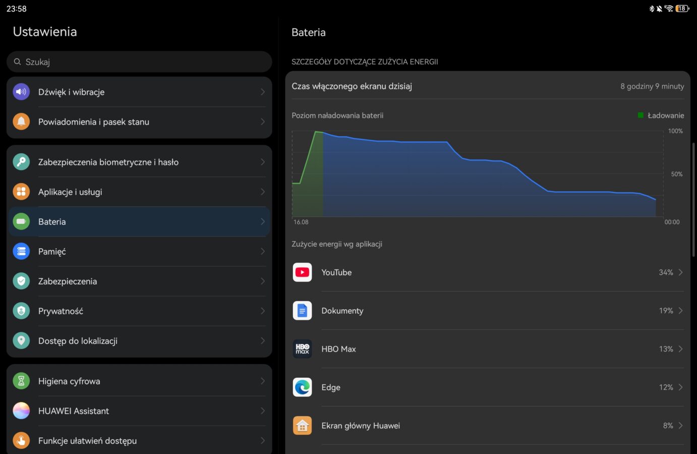Click the blue Pamięć storage icon
This screenshot has height=454, width=697.
[21, 251]
